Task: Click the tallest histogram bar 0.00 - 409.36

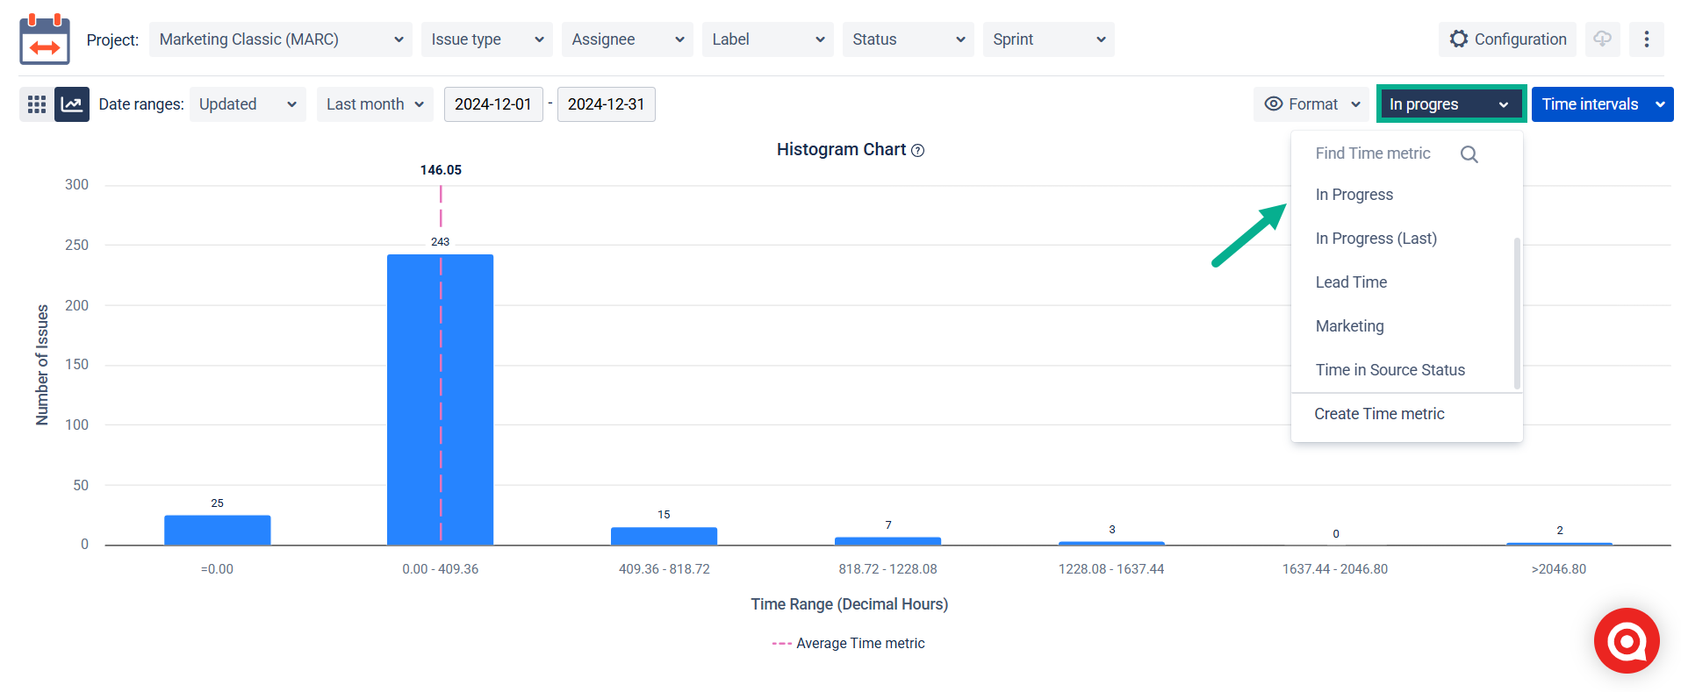Action: [440, 399]
